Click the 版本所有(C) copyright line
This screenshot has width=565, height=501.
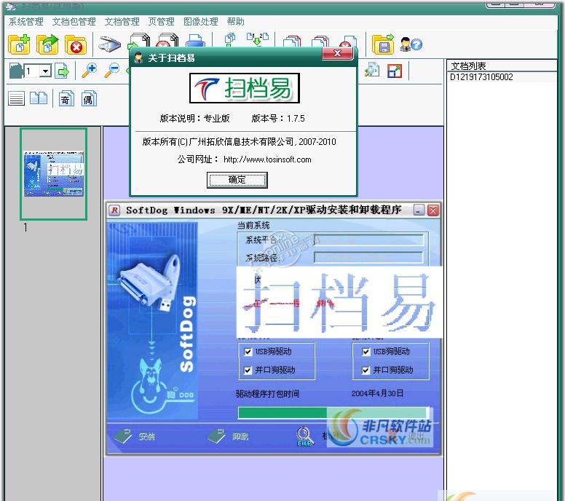tap(239, 142)
